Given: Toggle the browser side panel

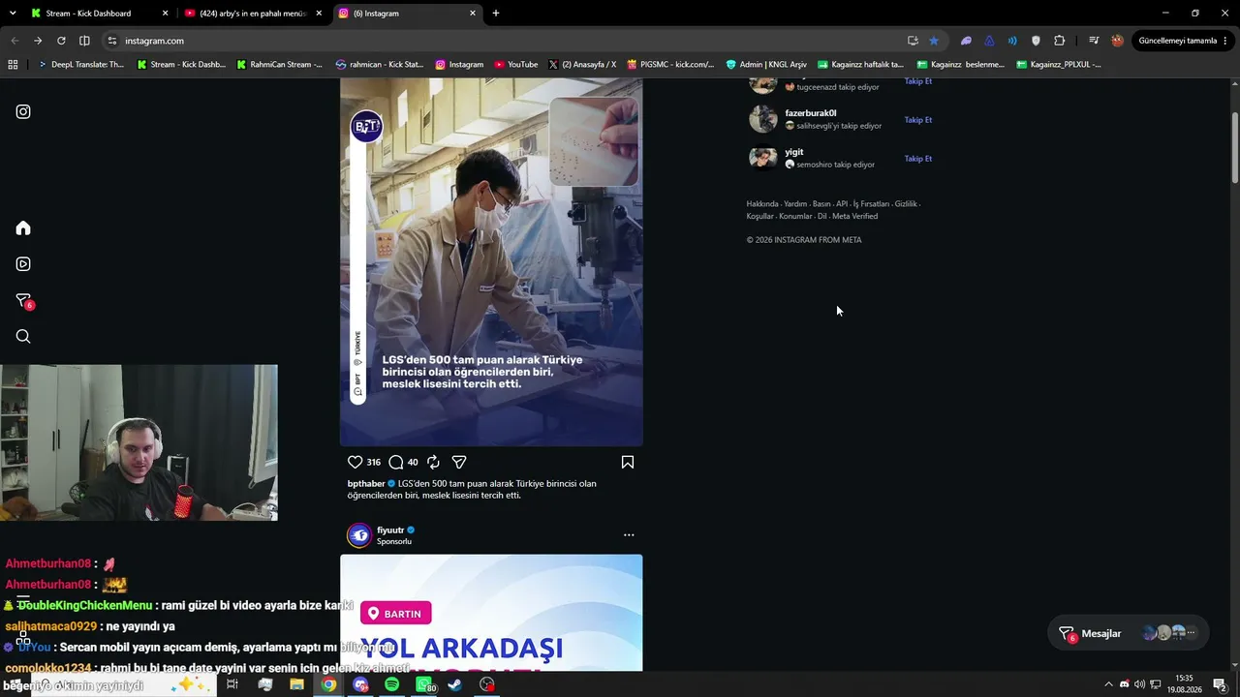Looking at the screenshot, I should pyautogui.click(x=84, y=41).
